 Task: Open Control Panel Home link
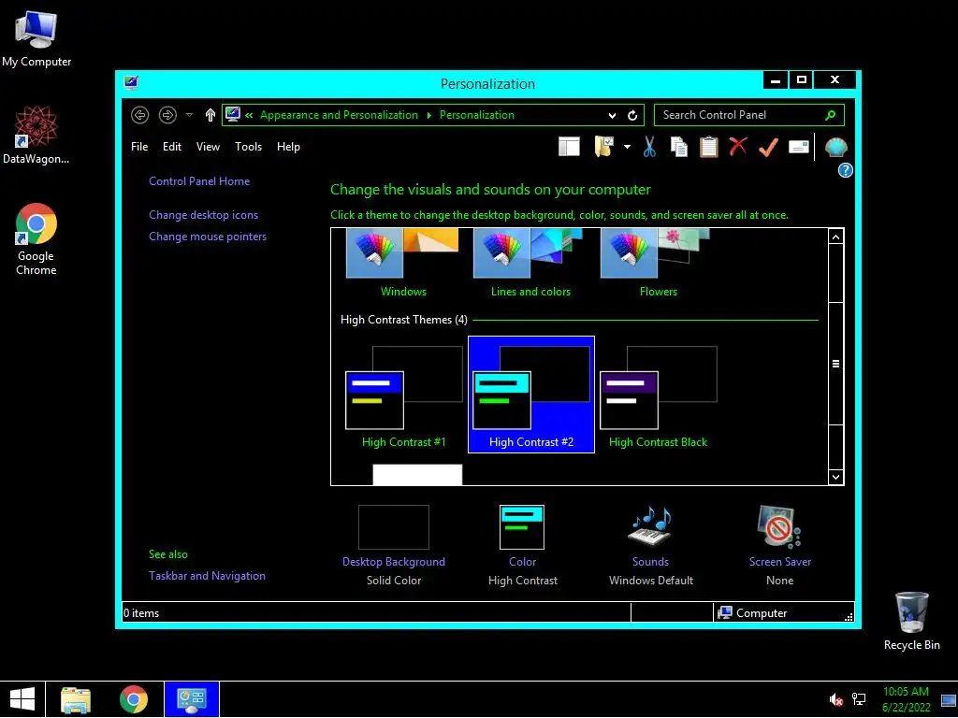(x=199, y=181)
